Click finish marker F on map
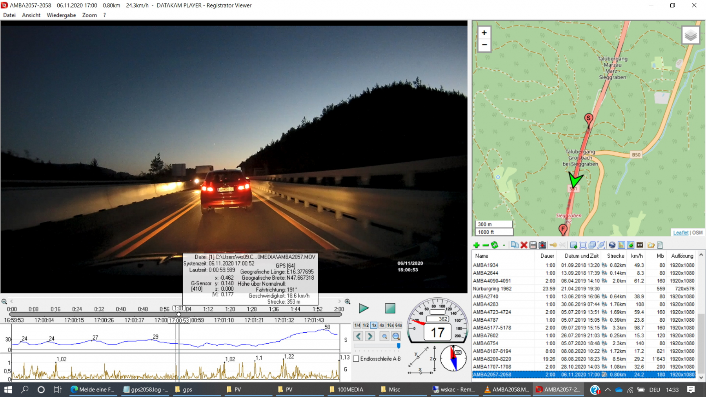 (563, 230)
